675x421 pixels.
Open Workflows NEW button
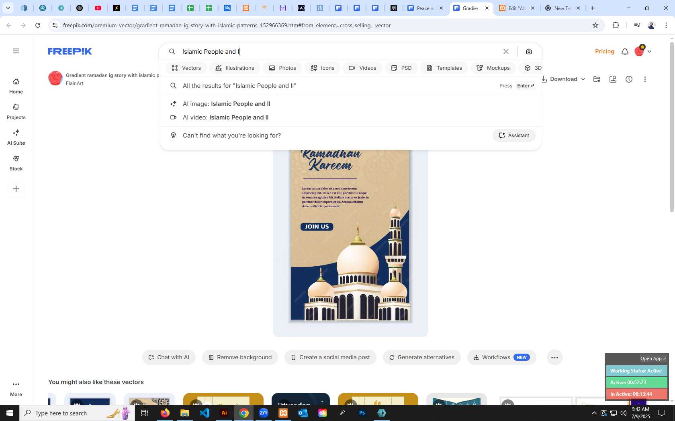(501, 357)
